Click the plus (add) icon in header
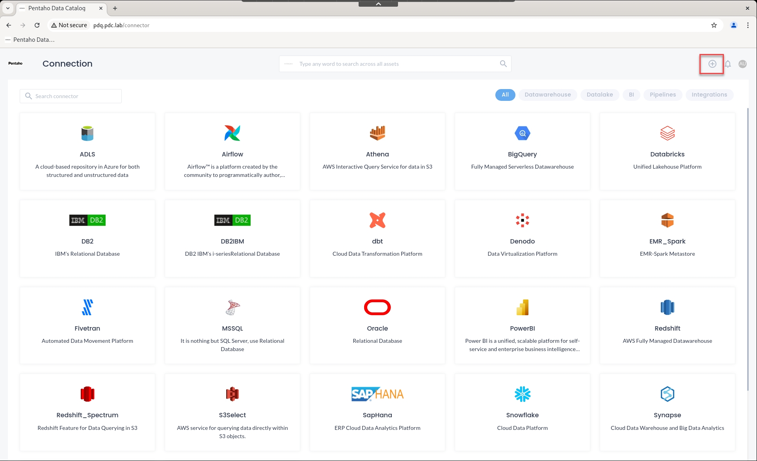The height and width of the screenshot is (461, 757). coord(712,64)
